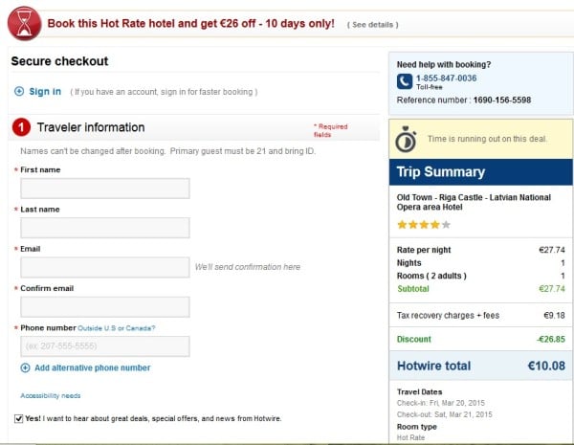Uncheck the Hotwire deals newsletter checkbox
This screenshot has height=445, width=574.
pos(18,418)
